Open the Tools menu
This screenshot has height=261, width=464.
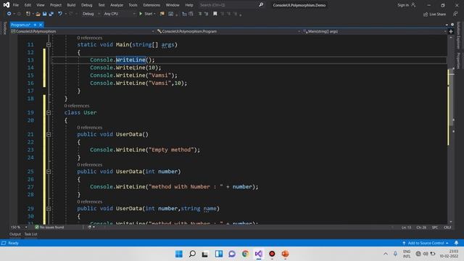[133, 5]
